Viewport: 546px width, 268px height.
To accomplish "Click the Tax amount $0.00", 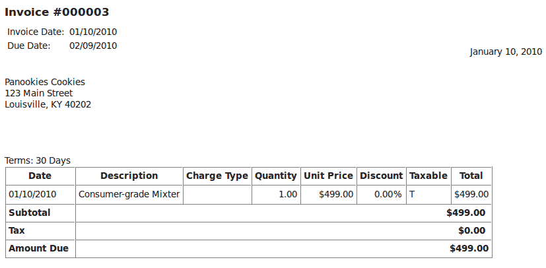I will click(x=472, y=231).
